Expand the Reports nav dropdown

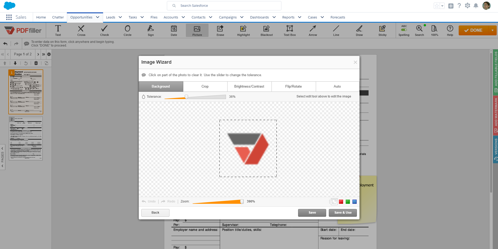[x=300, y=17]
